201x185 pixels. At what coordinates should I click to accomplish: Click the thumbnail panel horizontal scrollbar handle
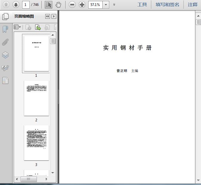(x=29, y=179)
